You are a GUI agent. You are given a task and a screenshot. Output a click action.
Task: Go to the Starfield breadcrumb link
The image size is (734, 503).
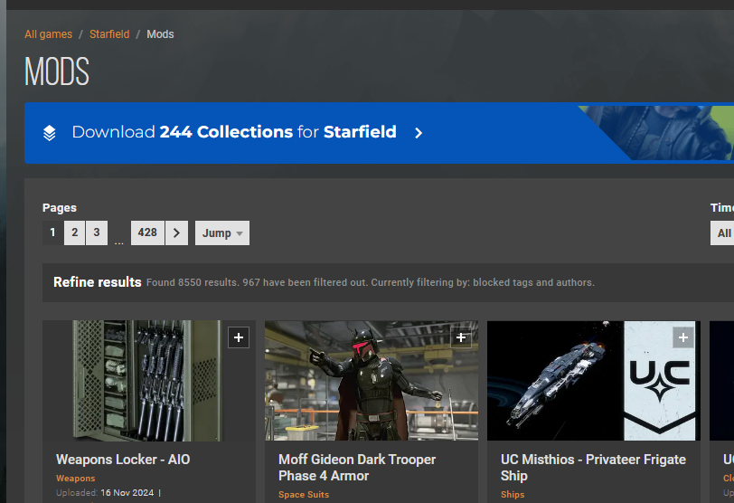pyautogui.click(x=109, y=34)
